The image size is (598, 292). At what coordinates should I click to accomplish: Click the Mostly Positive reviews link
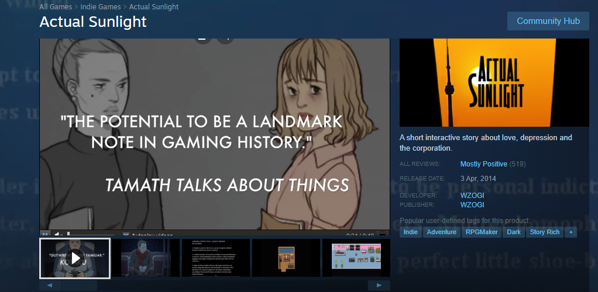(x=483, y=164)
